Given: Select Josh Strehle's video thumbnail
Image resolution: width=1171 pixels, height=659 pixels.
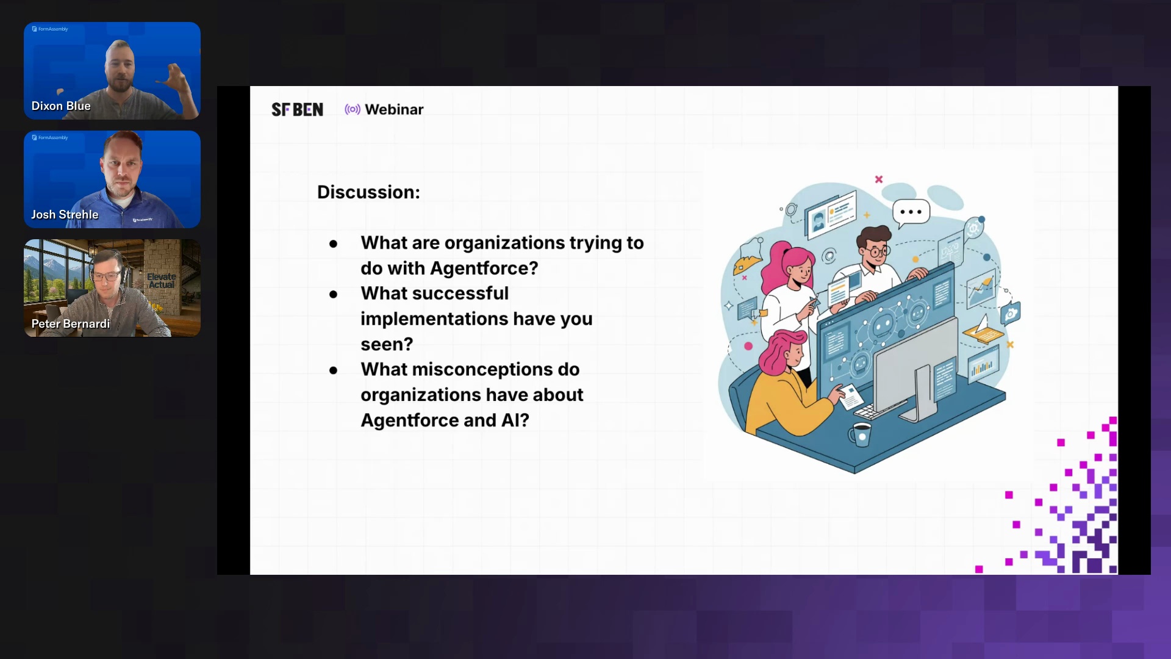Looking at the screenshot, I should (112, 179).
